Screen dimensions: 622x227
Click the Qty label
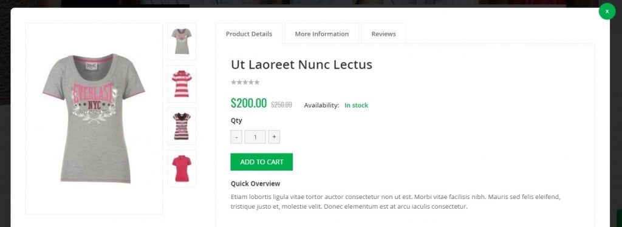(236, 120)
